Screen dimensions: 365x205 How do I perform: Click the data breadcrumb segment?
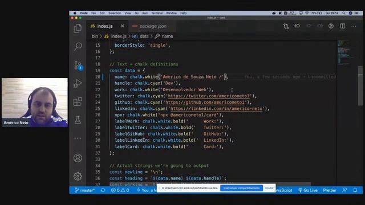(140, 36)
